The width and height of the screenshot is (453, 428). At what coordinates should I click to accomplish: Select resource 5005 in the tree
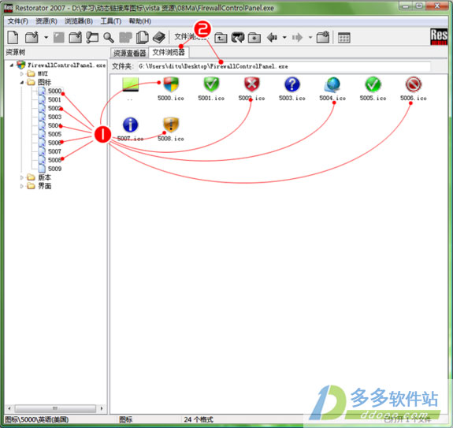pos(54,134)
